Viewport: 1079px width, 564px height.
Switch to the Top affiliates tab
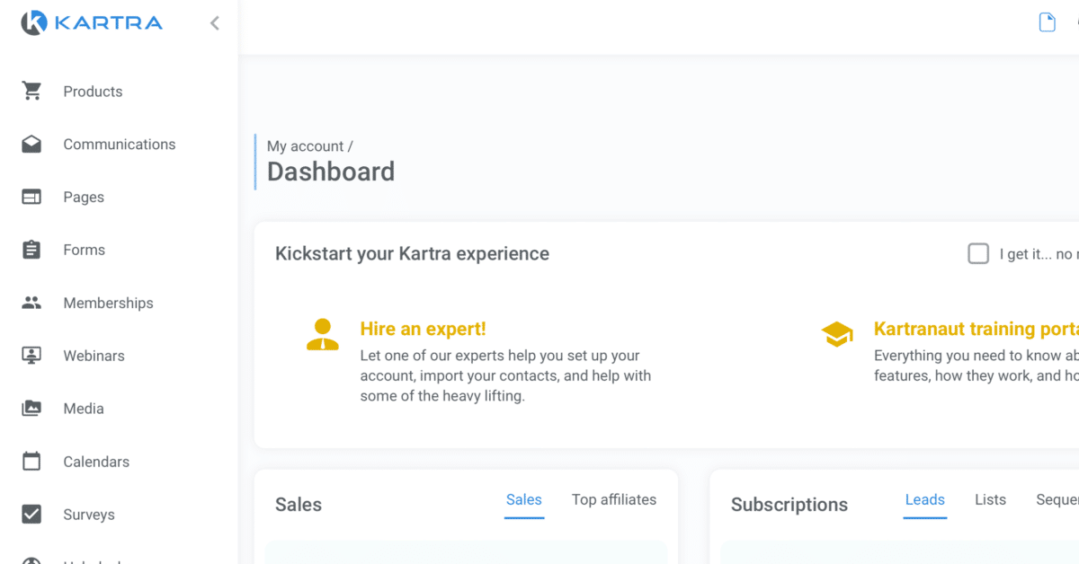pyautogui.click(x=614, y=500)
